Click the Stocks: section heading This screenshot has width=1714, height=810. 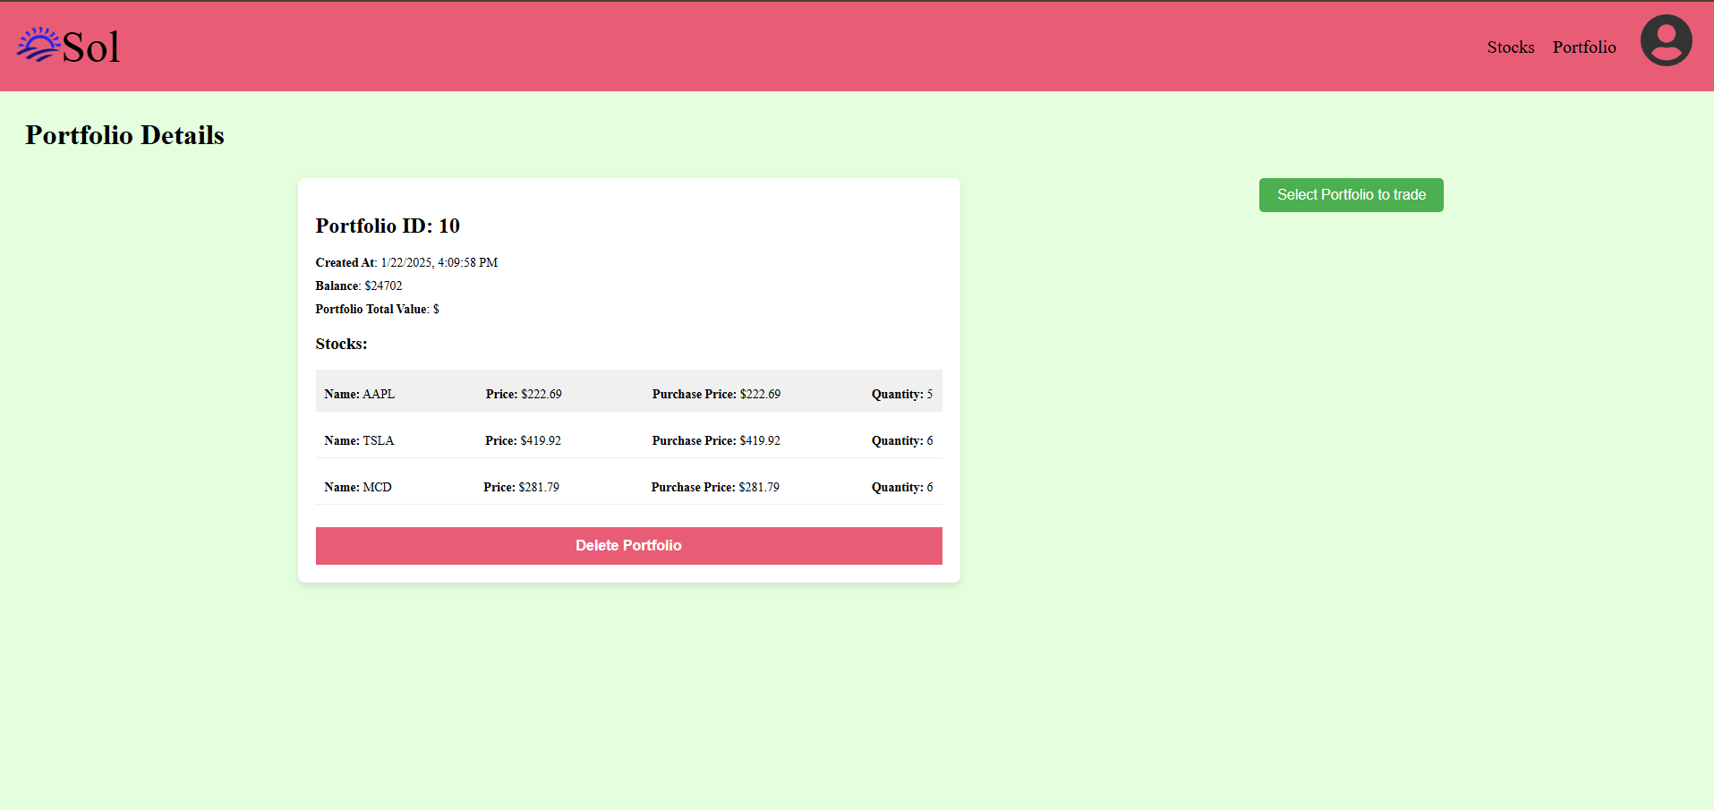point(341,344)
